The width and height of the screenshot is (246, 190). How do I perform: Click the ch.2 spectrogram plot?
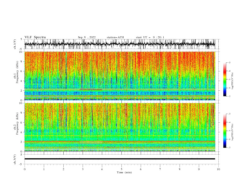coord(120,127)
